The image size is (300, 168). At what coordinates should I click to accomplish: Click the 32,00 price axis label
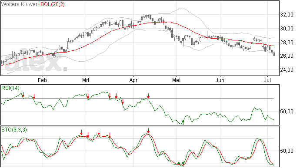tap(287, 15)
